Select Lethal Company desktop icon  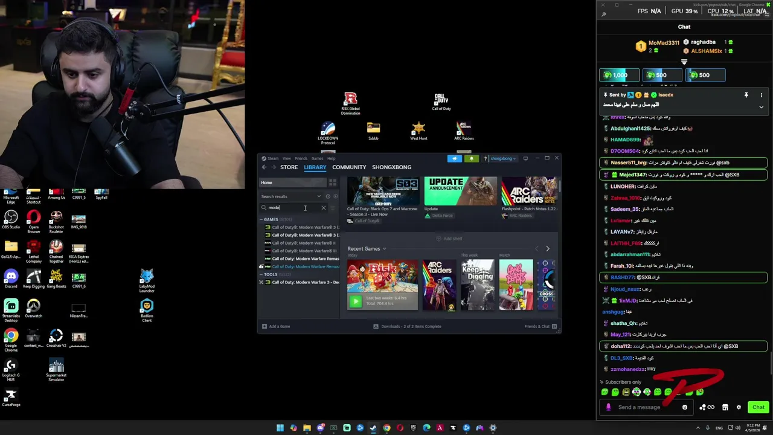click(34, 251)
